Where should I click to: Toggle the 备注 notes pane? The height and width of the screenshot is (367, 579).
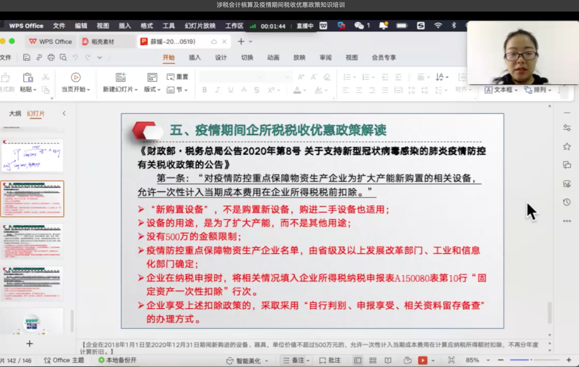point(295,360)
